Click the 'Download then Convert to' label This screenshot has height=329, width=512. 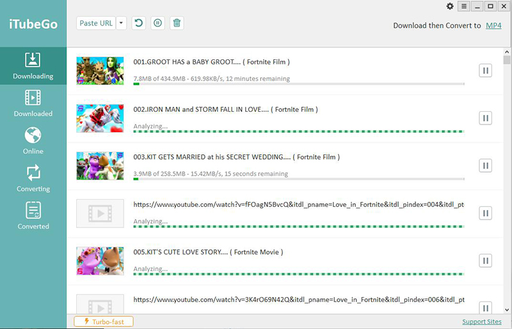click(437, 26)
